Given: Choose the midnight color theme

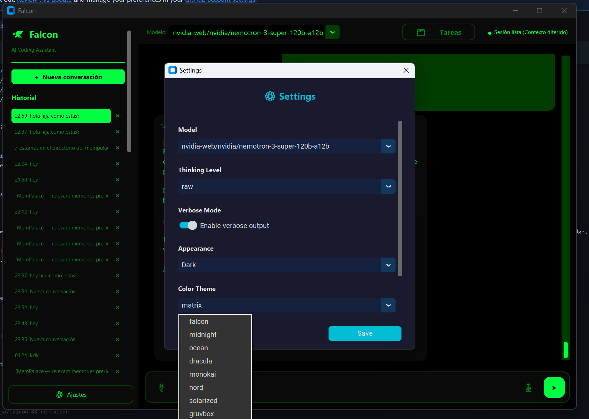Looking at the screenshot, I should pyautogui.click(x=215, y=335).
